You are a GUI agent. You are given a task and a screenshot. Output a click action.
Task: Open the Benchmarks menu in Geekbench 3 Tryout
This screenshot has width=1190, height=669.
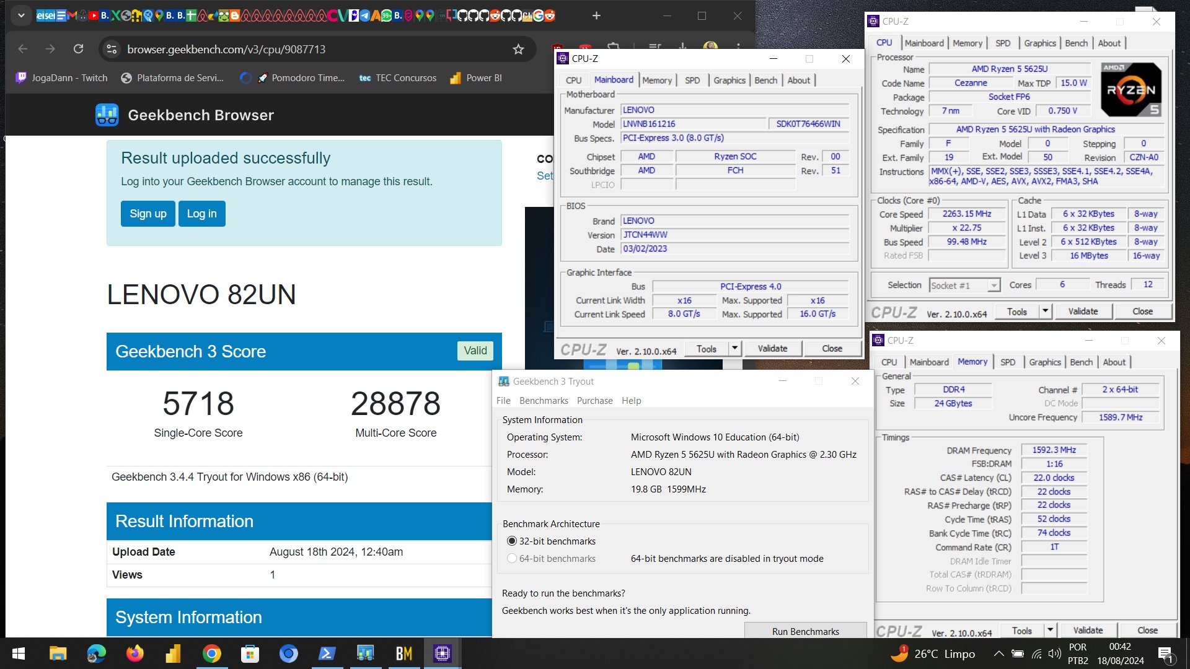pyautogui.click(x=544, y=401)
